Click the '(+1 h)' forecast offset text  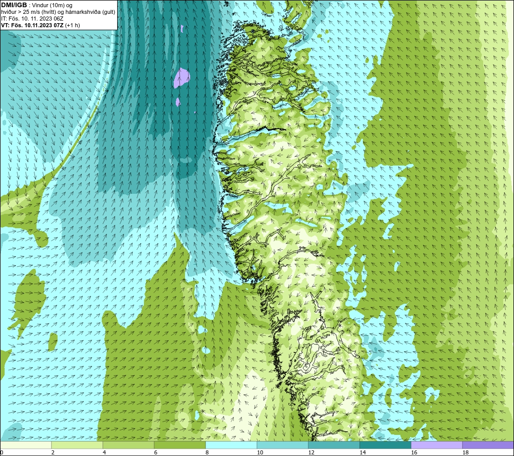(x=72, y=25)
